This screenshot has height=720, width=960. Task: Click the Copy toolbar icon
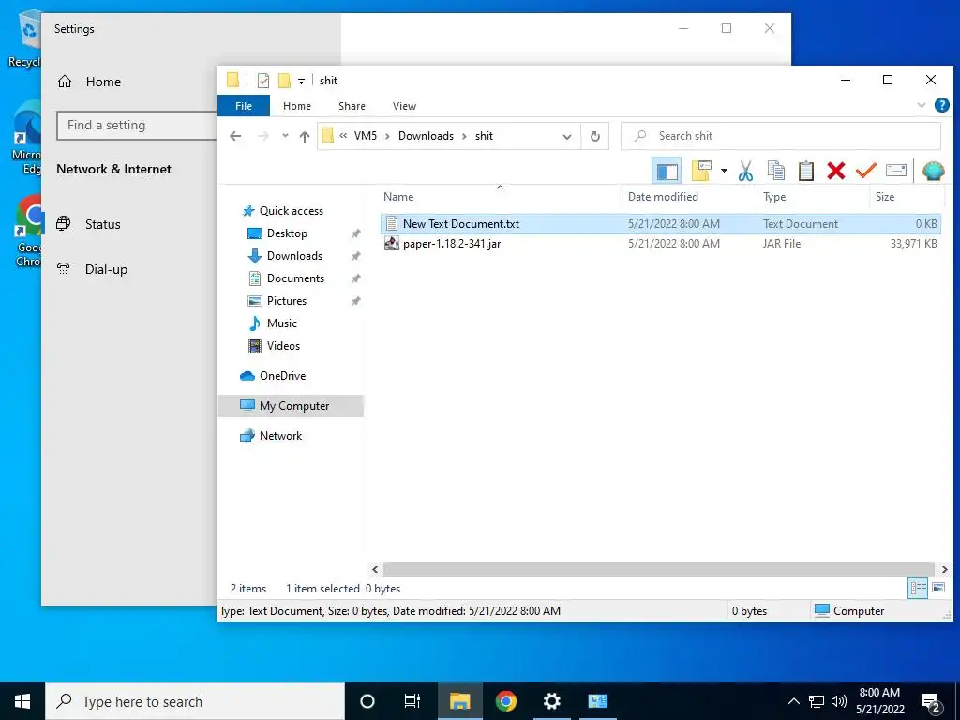[x=775, y=171]
